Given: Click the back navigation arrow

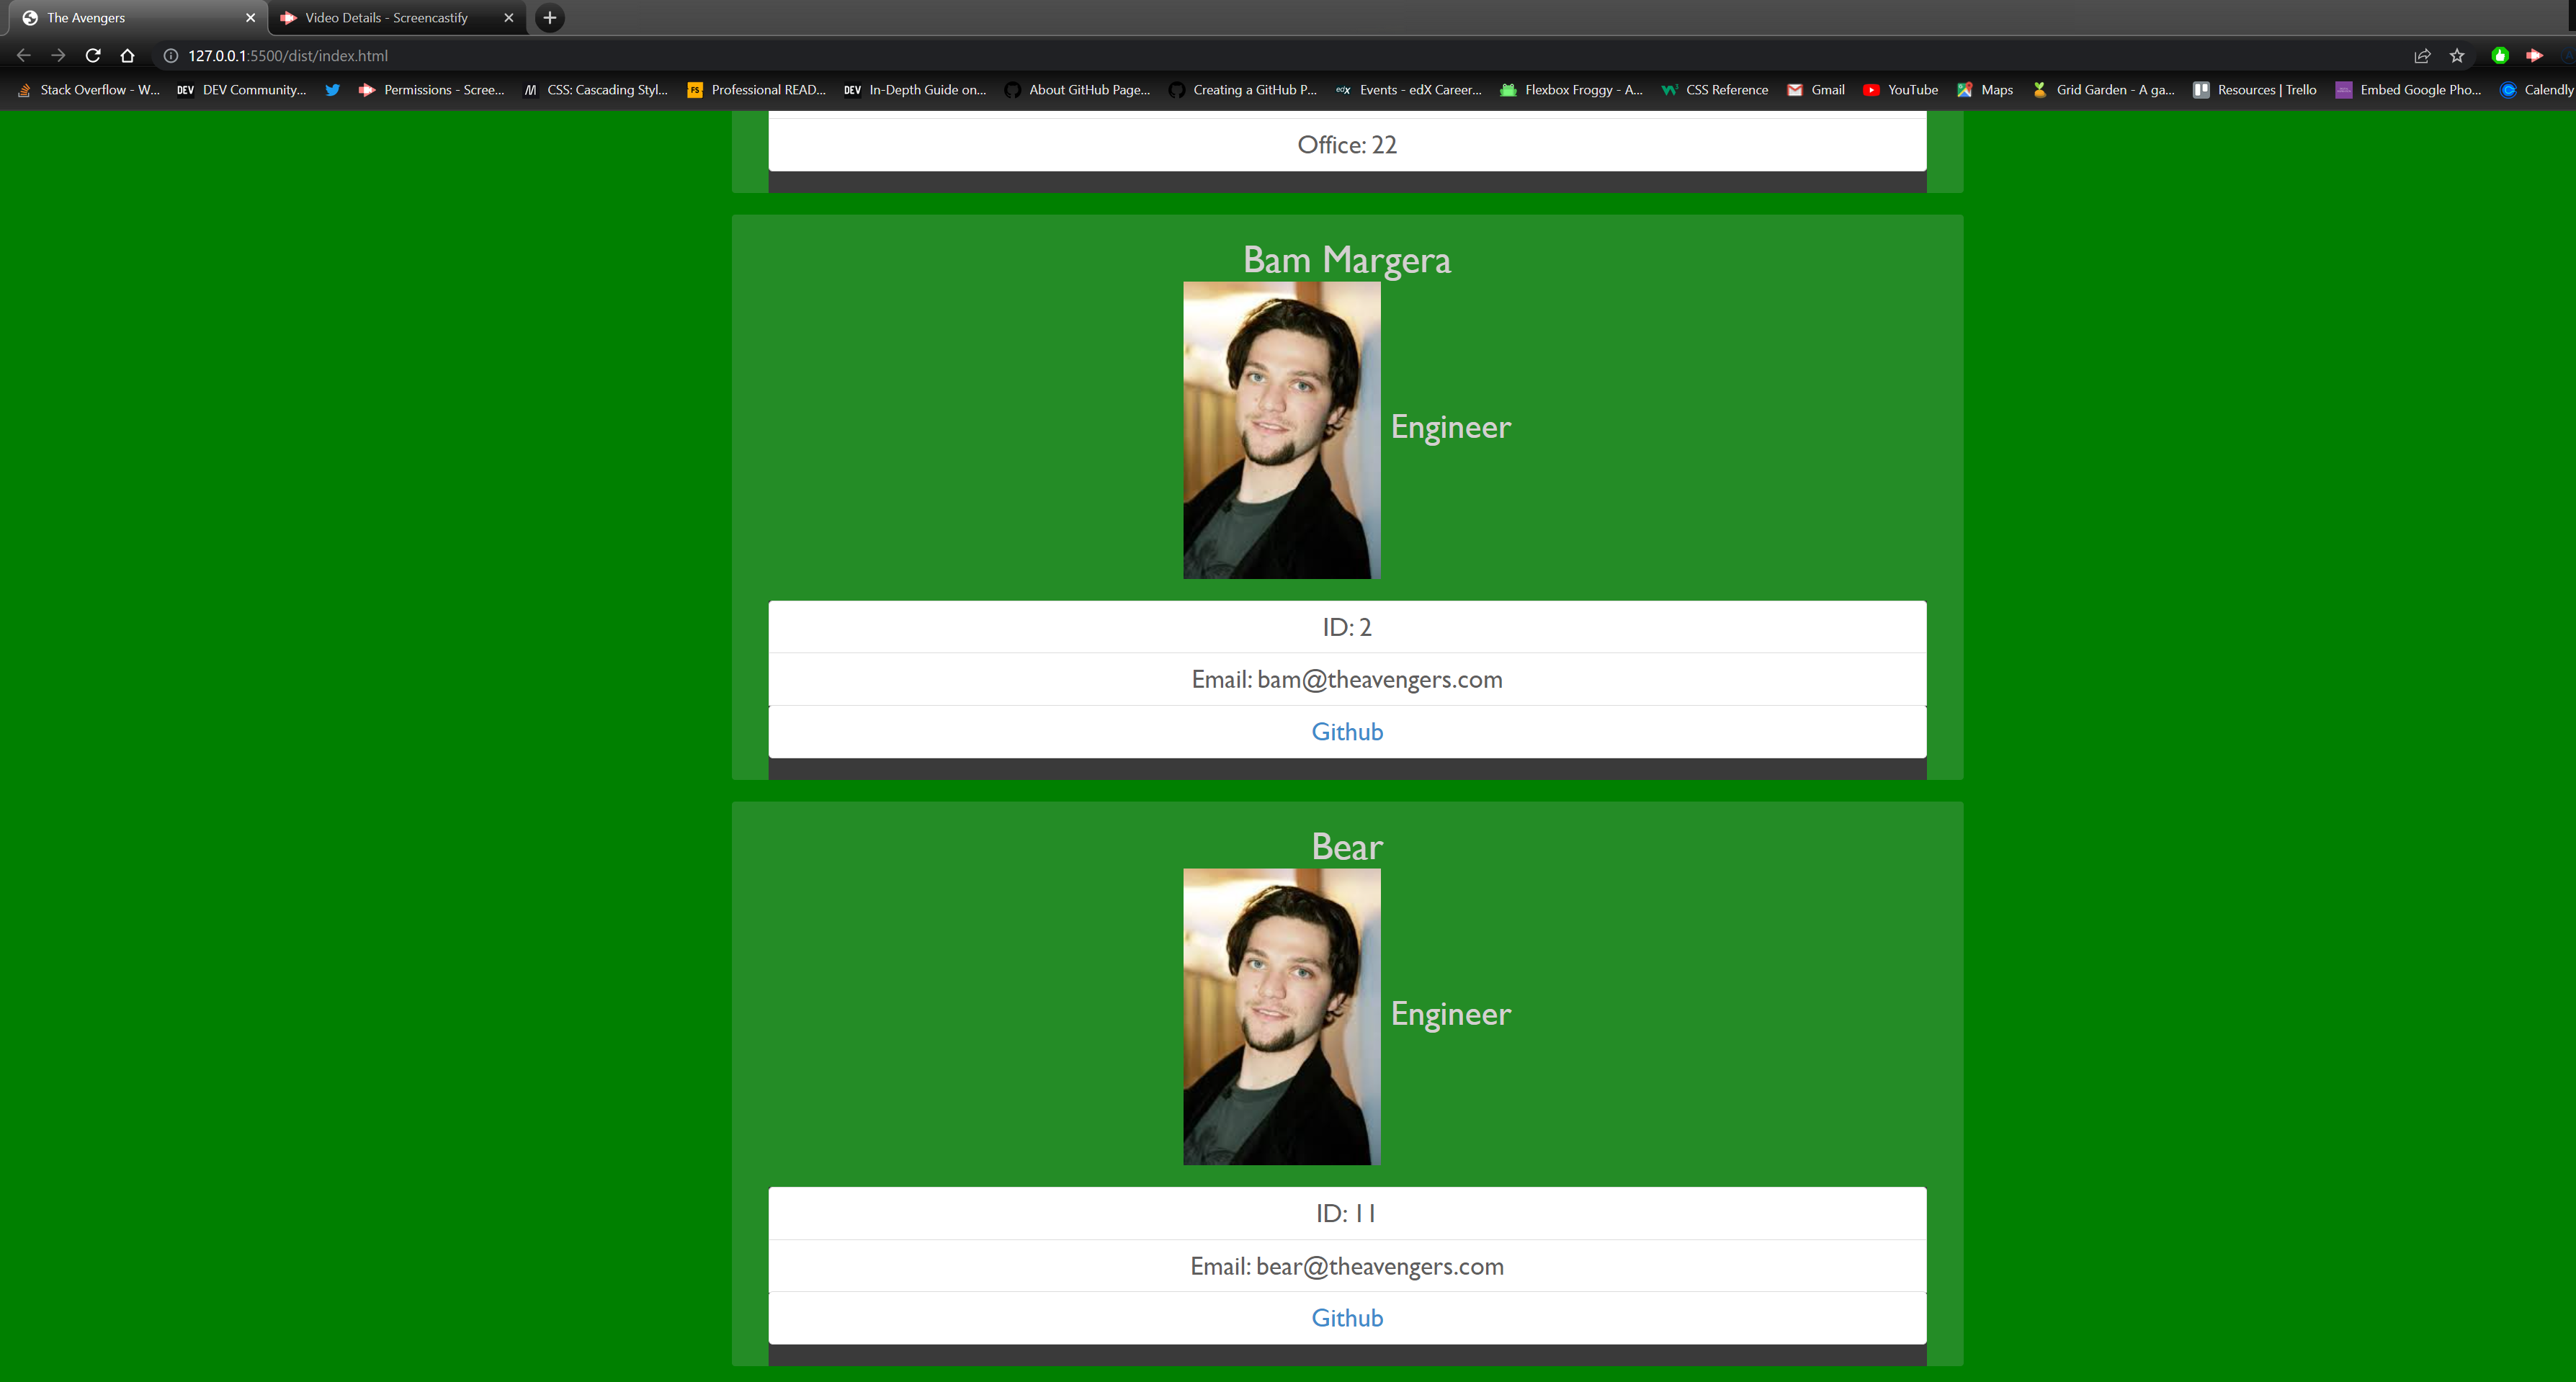Looking at the screenshot, I should pos(23,55).
